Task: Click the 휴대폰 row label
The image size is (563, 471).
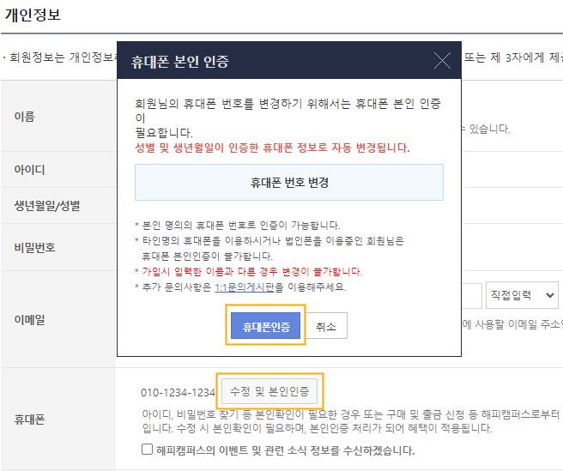Action: 29,420
